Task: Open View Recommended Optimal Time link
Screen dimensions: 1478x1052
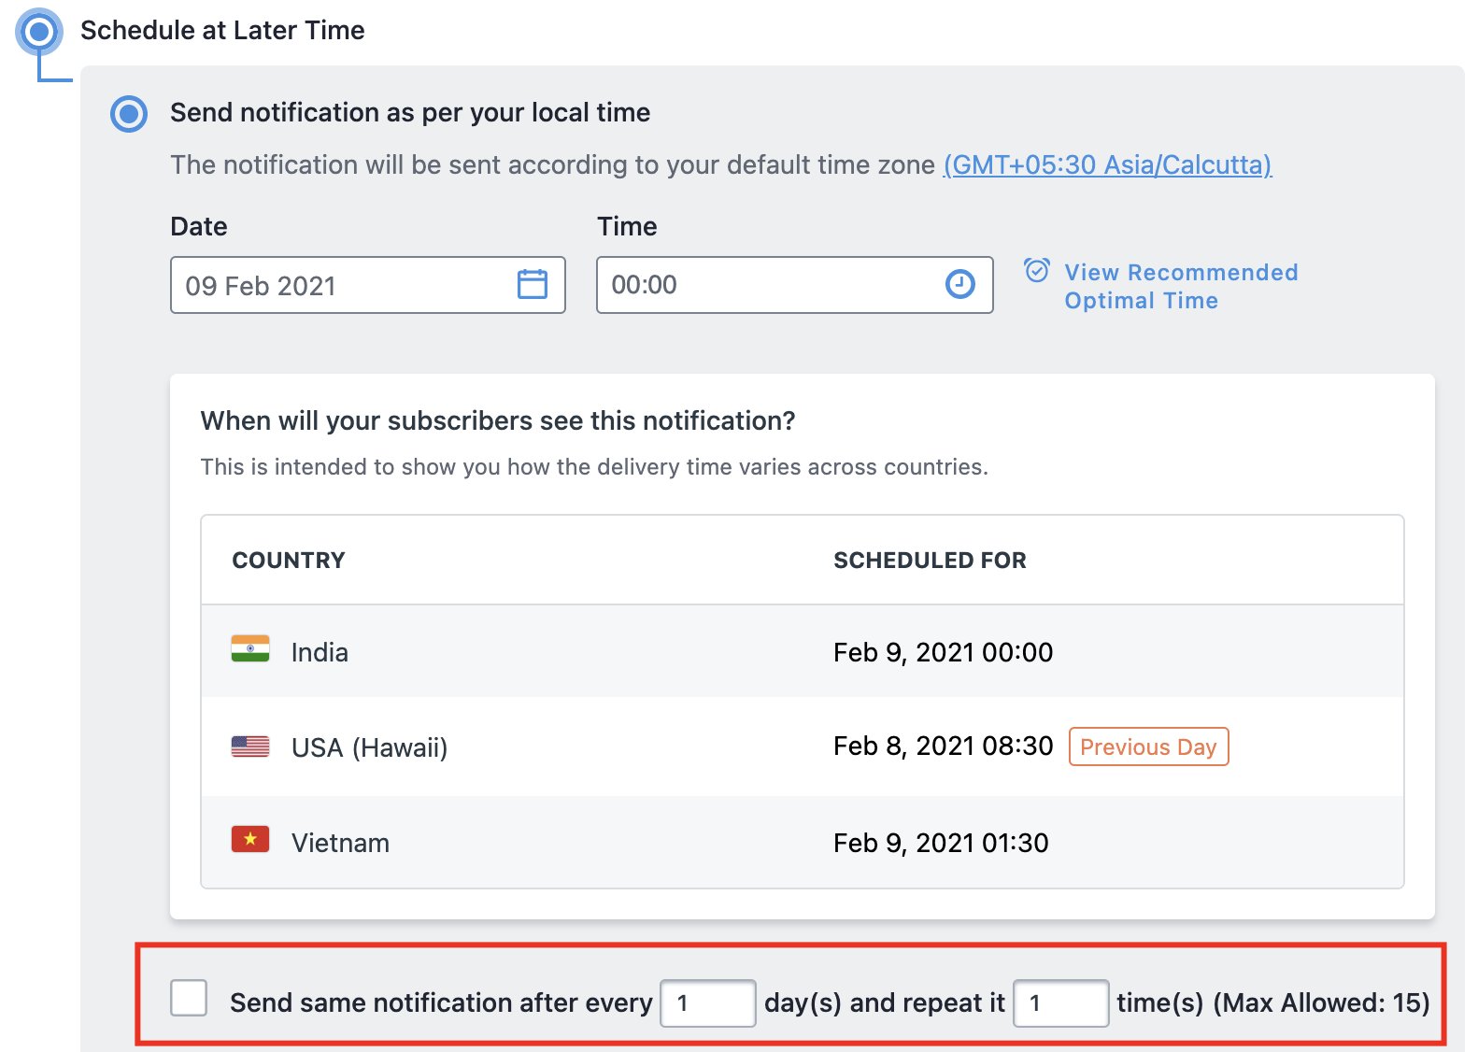Action: coord(1181,286)
